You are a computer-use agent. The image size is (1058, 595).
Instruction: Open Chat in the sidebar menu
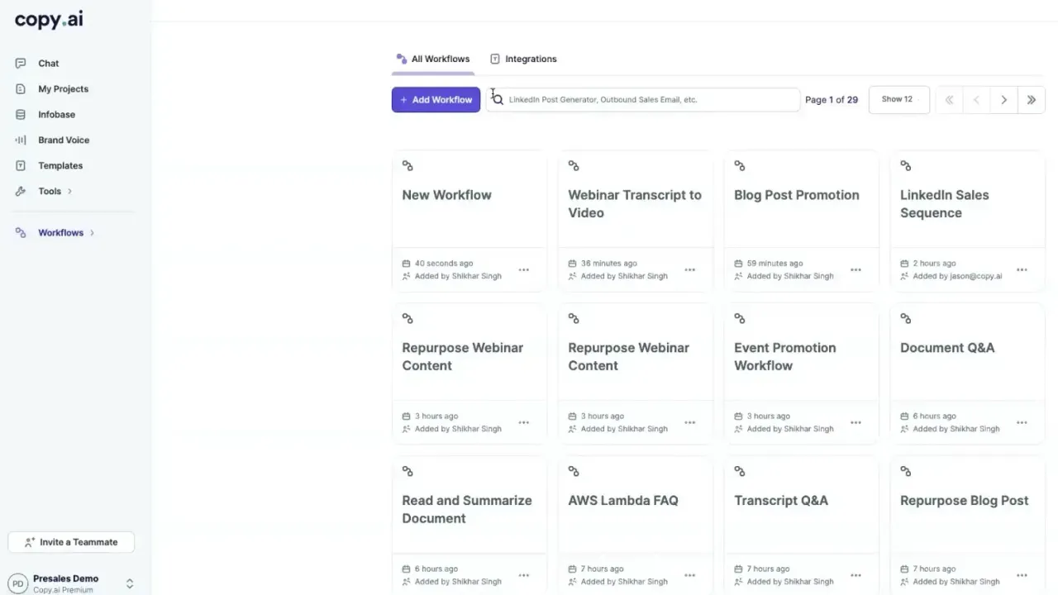point(49,63)
